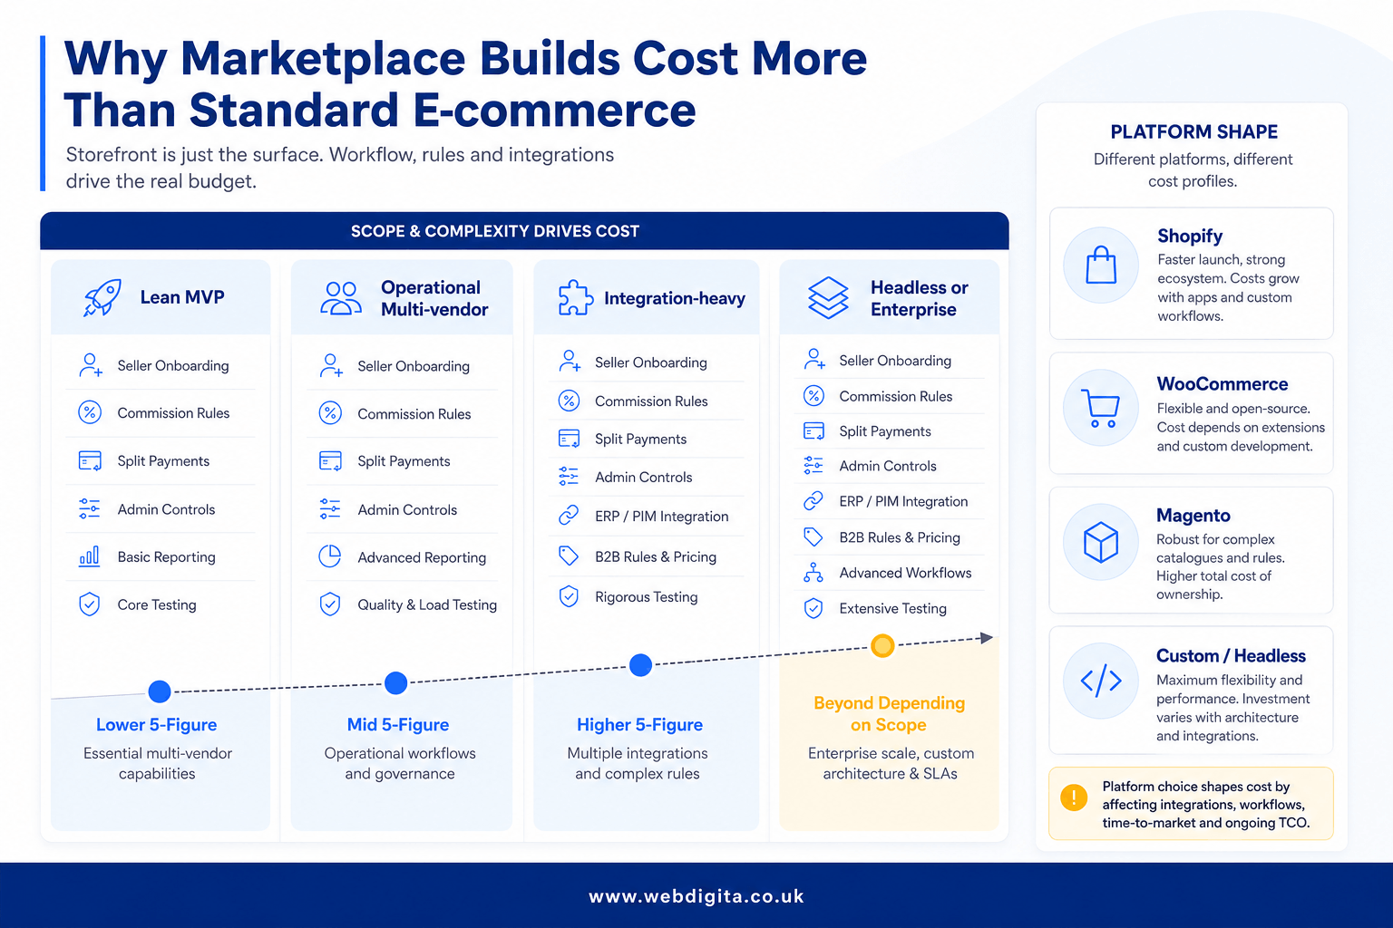Click the Magento platform name
1393x928 pixels.
pos(1193,515)
